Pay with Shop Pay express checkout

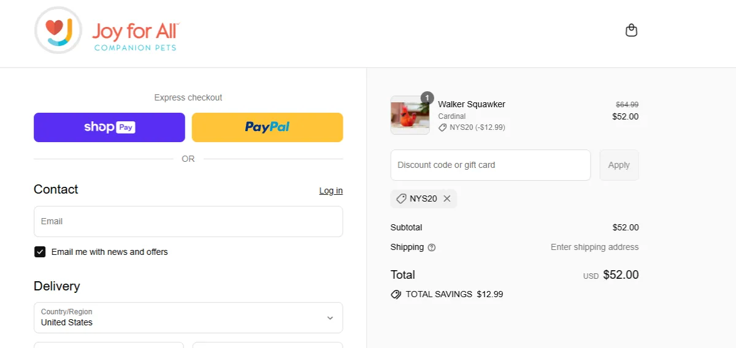click(109, 127)
